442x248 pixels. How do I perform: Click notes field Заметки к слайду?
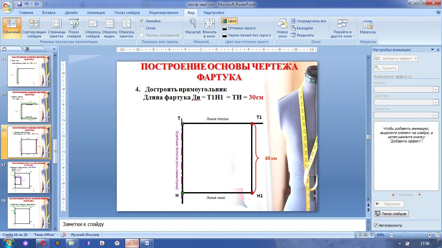click(x=212, y=224)
